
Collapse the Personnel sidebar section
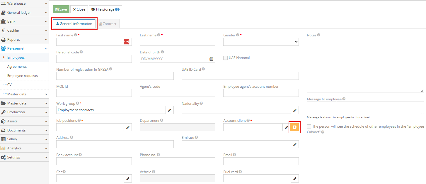[24, 48]
